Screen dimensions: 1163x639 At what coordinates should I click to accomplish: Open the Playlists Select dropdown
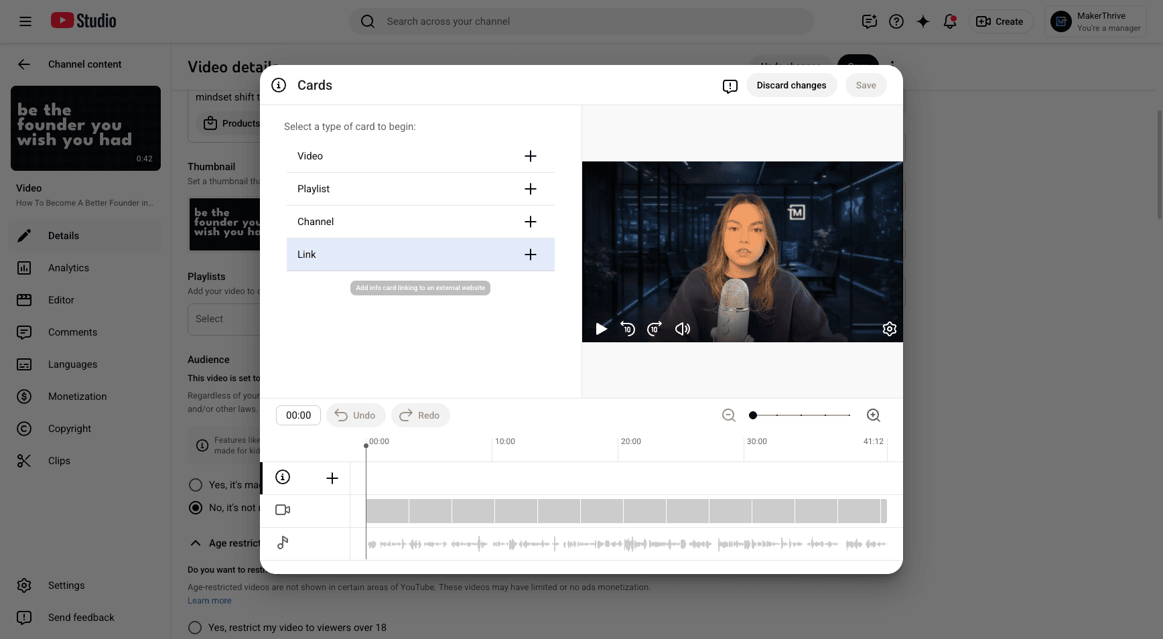(x=224, y=319)
